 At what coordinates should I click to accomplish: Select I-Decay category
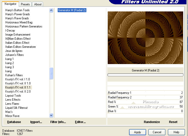pyautogui.click(x=10, y=31)
